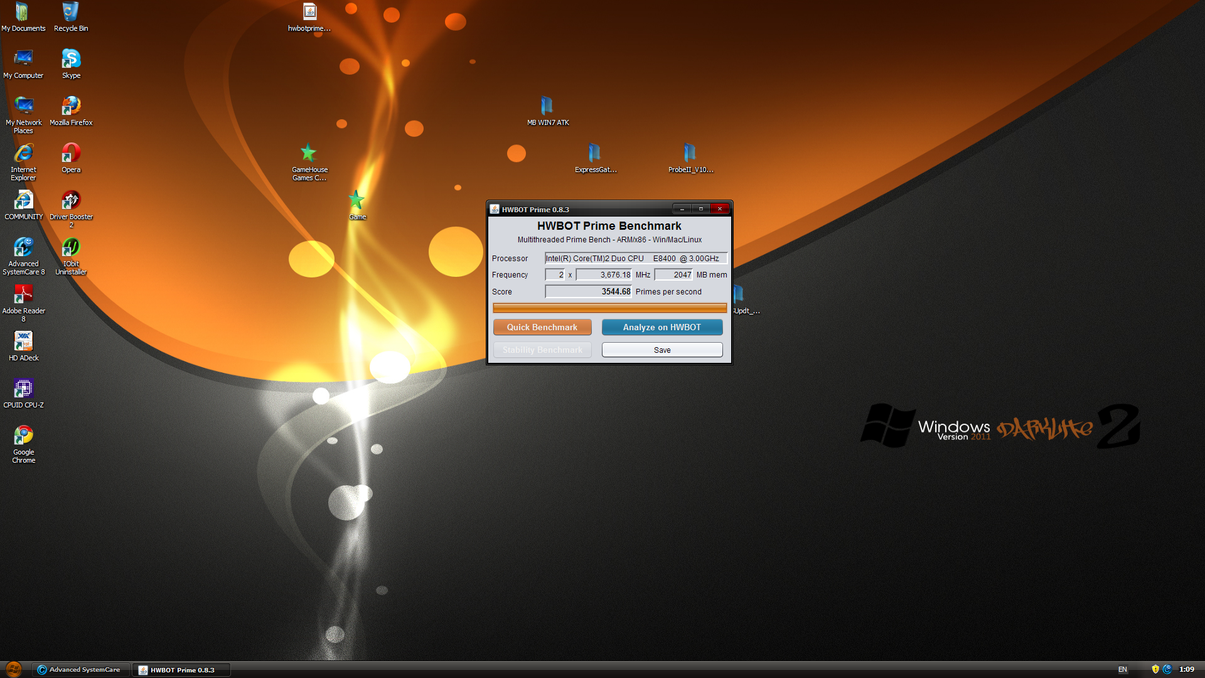This screenshot has width=1205, height=678.
Task: Launch the Opera browser shortcut
Action: point(71,158)
